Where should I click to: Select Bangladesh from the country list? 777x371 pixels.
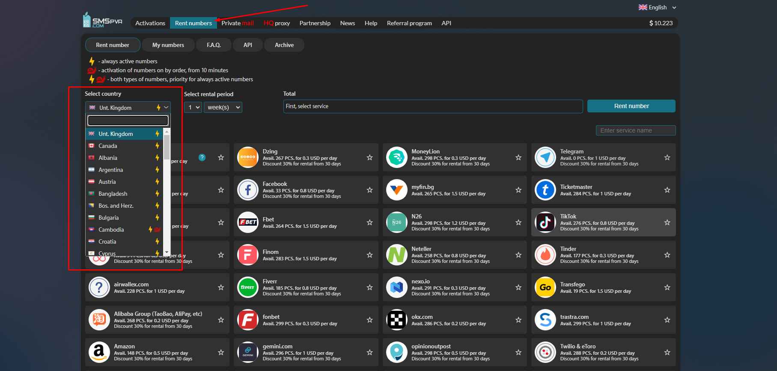point(125,194)
